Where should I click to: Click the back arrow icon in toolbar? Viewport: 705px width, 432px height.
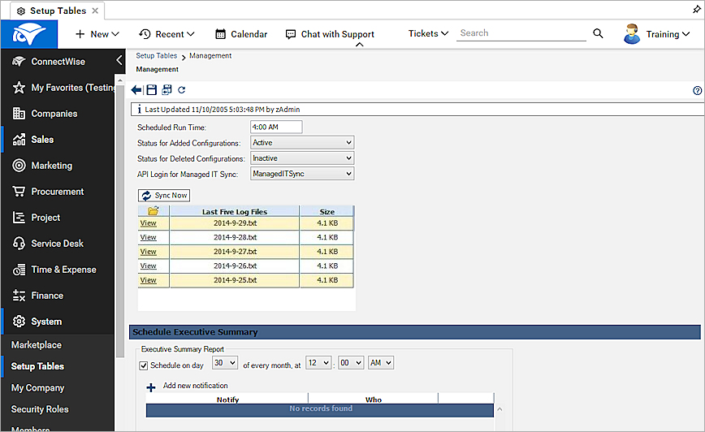tap(136, 90)
